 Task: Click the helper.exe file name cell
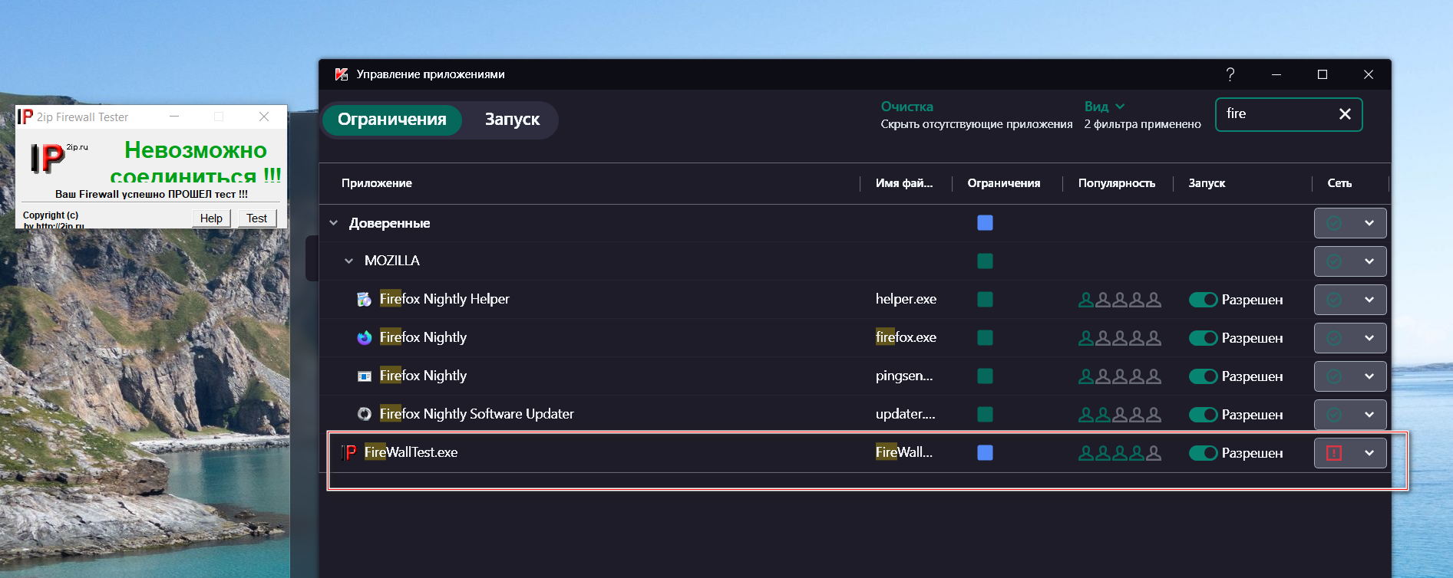point(906,299)
